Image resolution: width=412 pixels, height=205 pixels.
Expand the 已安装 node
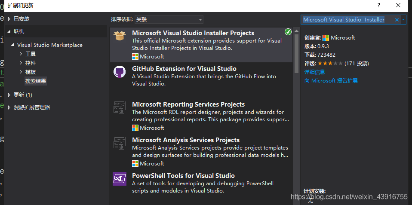[x=9, y=19]
